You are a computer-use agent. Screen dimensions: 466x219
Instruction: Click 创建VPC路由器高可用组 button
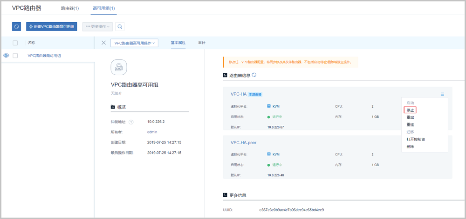pyautogui.click(x=51, y=27)
